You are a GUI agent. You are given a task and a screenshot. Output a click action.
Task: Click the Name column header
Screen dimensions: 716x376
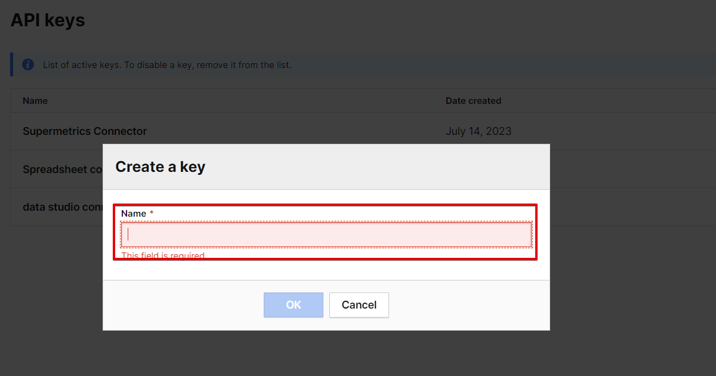tap(35, 100)
